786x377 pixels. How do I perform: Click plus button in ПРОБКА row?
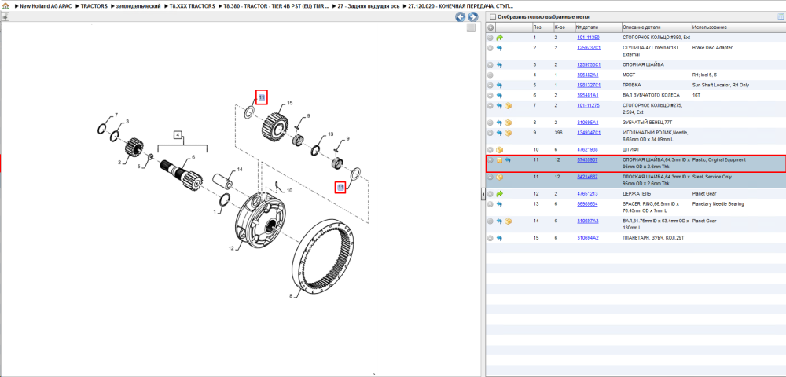(490, 85)
